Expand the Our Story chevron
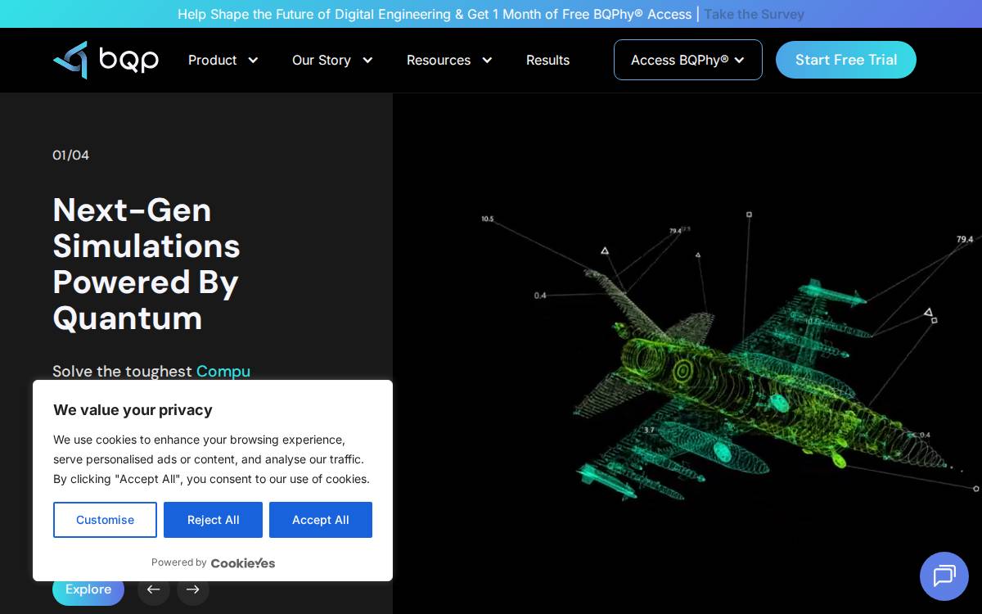The height and width of the screenshot is (614, 982). click(367, 60)
